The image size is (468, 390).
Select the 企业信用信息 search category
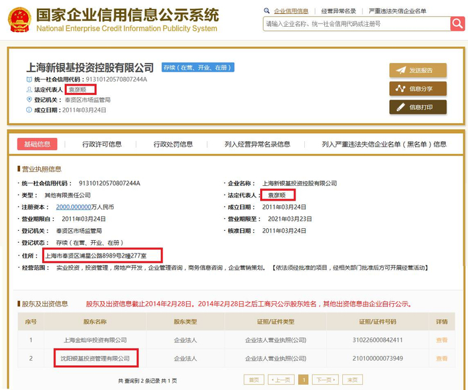[x=291, y=11]
